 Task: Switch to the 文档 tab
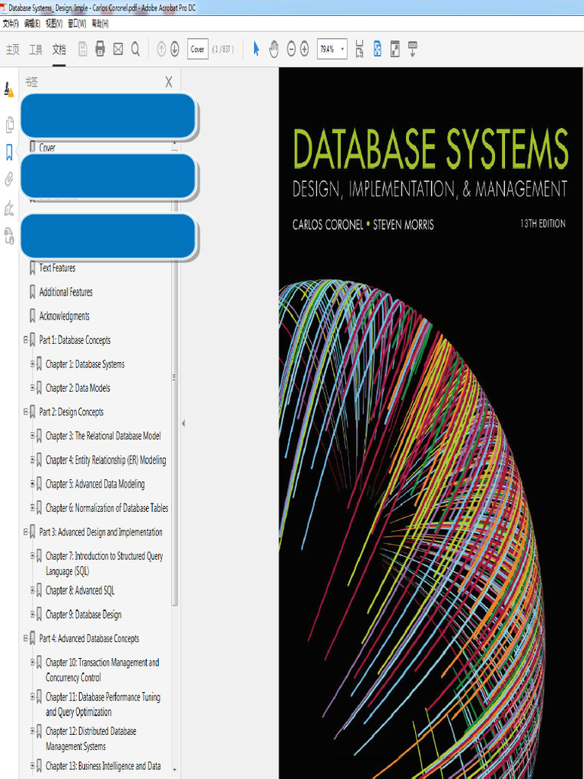coord(59,49)
